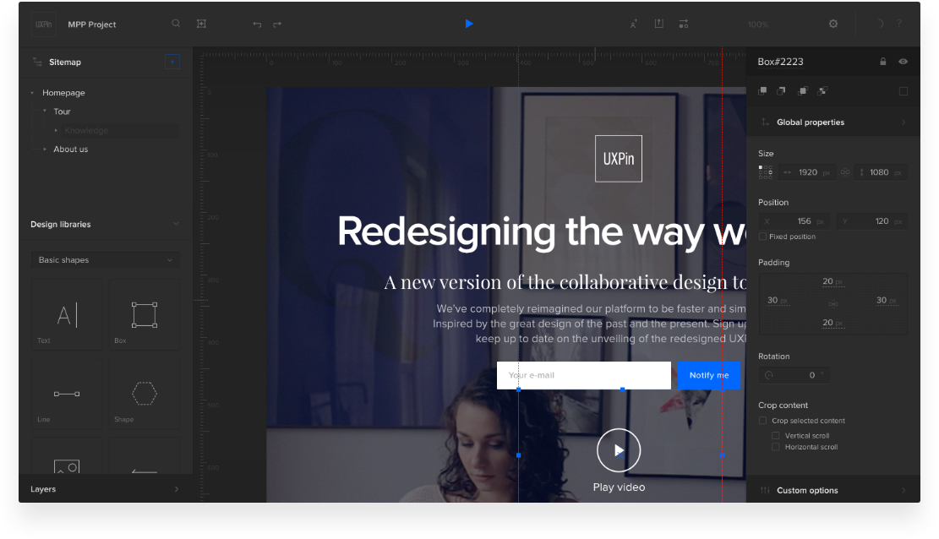Click the Notify me button
This screenshot has width=939, height=539.
click(x=708, y=376)
